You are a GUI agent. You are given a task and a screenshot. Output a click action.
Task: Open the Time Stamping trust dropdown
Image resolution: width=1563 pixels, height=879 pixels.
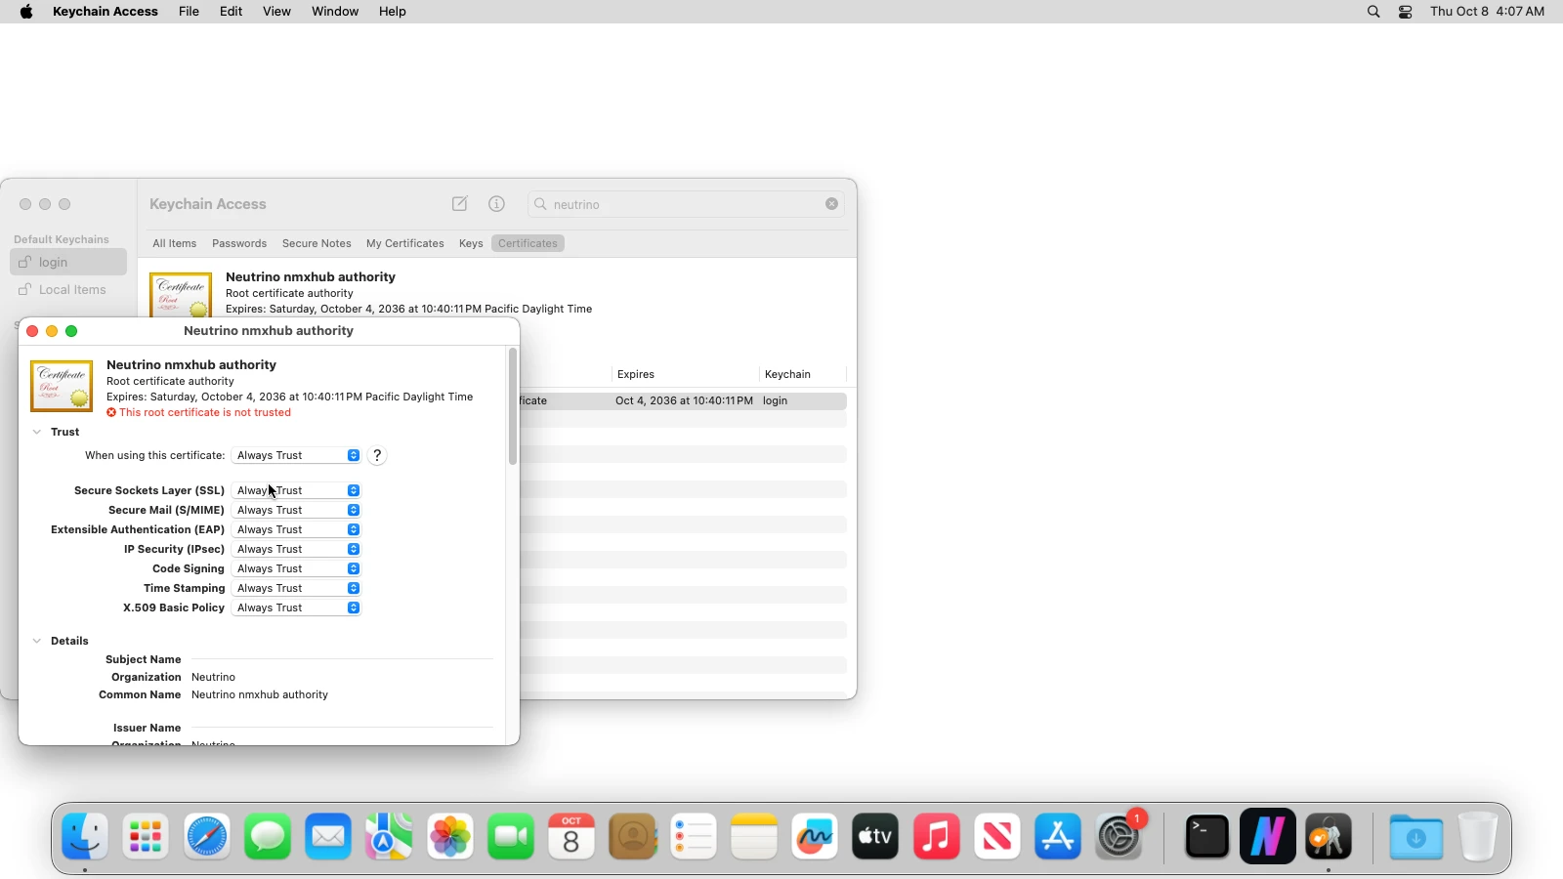(x=297, y=588)
